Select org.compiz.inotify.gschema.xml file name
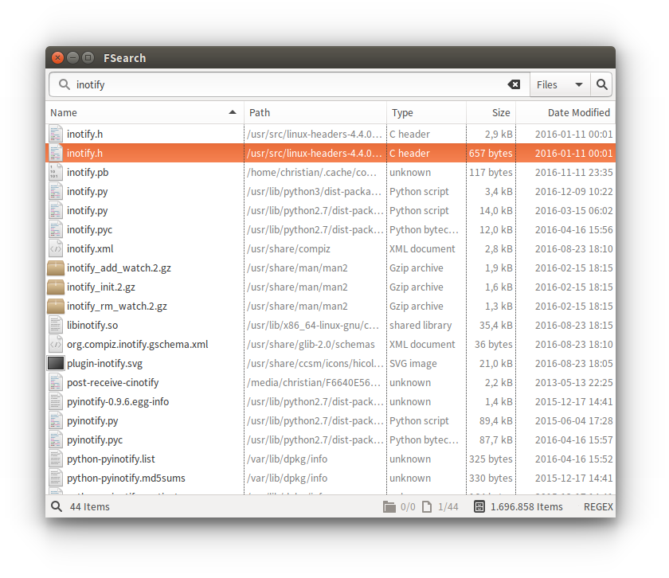The image size is (669, 578). [137, 344]
